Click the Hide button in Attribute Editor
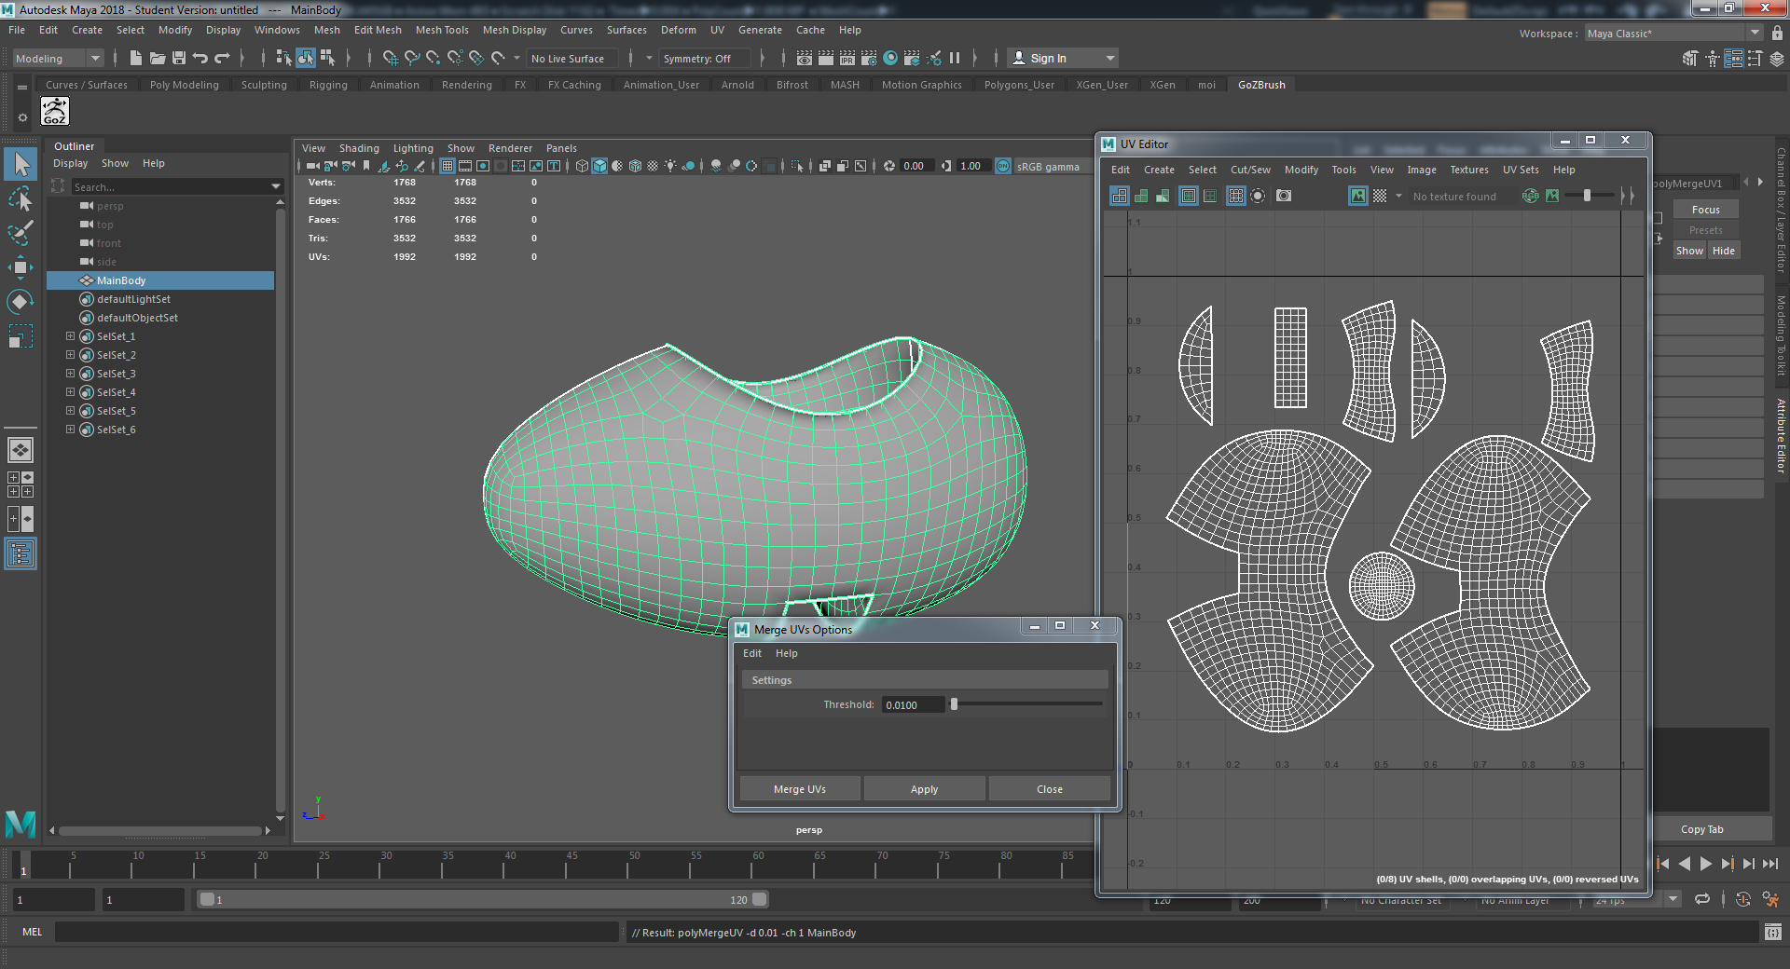The height and width of the screenshot is (969, 1790). coord(1724,251)
